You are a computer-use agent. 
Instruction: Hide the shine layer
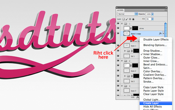pyautogui.click(x=118, y=28)
